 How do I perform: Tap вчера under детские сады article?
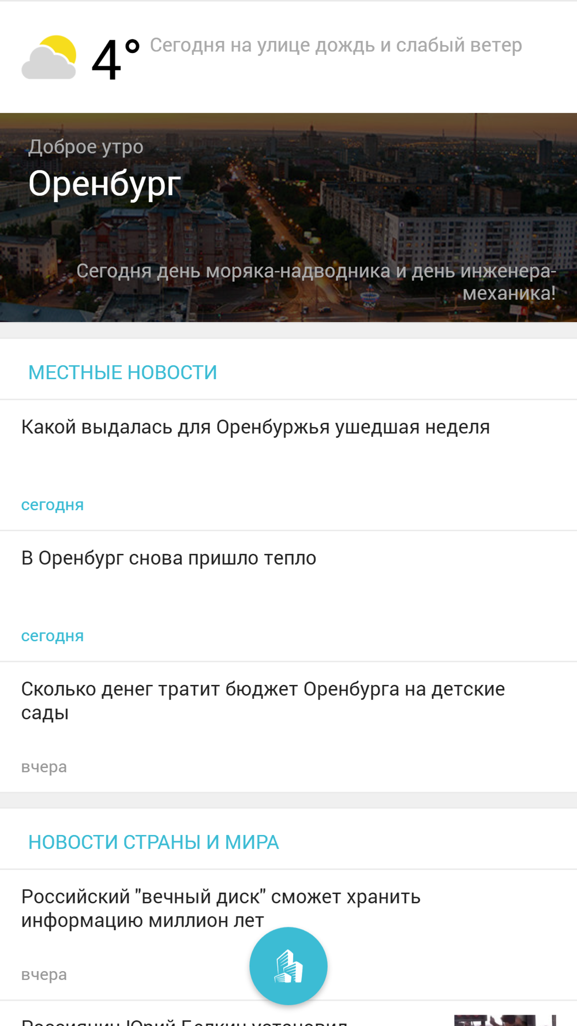click(44, 767)
